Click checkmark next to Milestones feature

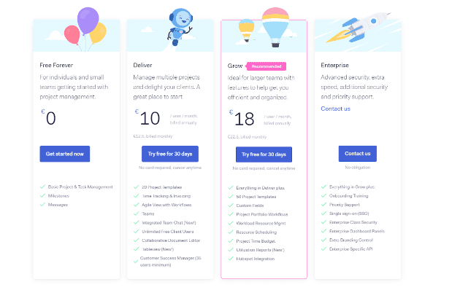pyautogui.click(x=42, y=195)
